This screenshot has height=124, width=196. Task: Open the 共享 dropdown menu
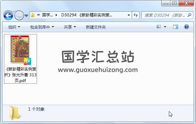click(70, 27)
